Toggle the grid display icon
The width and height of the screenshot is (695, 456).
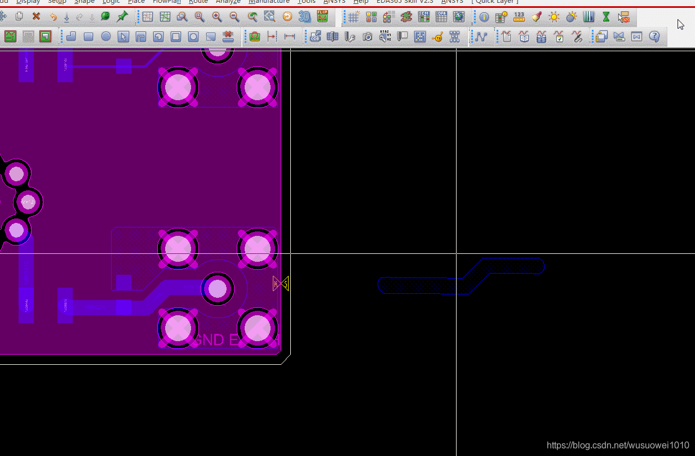(353, 17)
